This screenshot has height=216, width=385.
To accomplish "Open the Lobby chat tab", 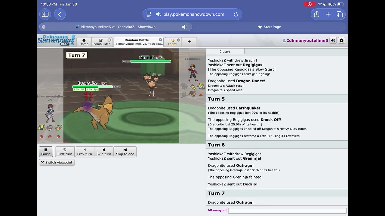I will pos(173,42).
